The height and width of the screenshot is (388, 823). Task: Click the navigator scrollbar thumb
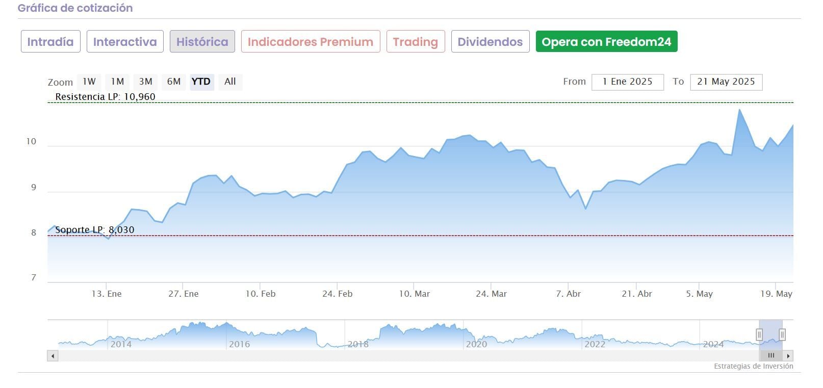pyautogui.click(x=770, y=356)
